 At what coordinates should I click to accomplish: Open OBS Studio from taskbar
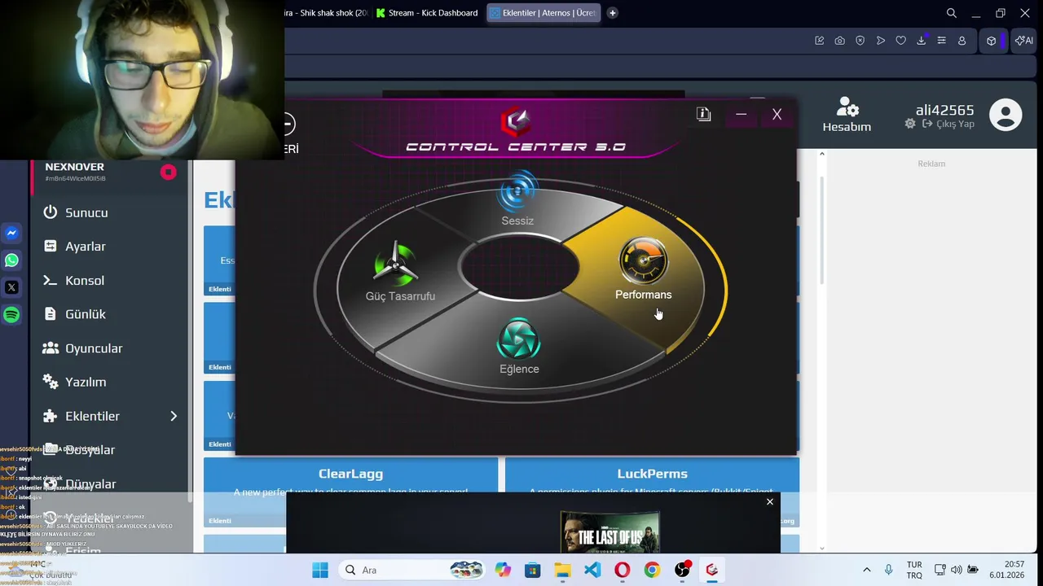point(682,570)
